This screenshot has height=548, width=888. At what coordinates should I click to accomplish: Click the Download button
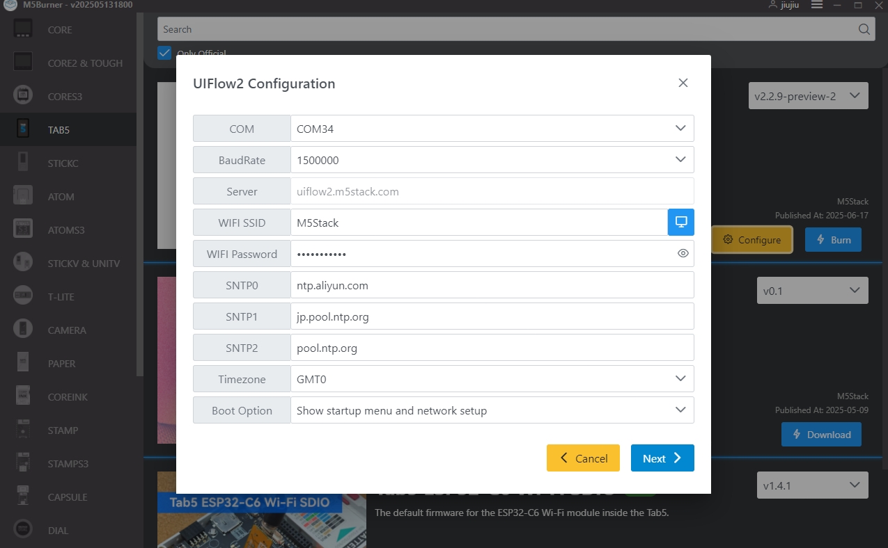[821, 434]
